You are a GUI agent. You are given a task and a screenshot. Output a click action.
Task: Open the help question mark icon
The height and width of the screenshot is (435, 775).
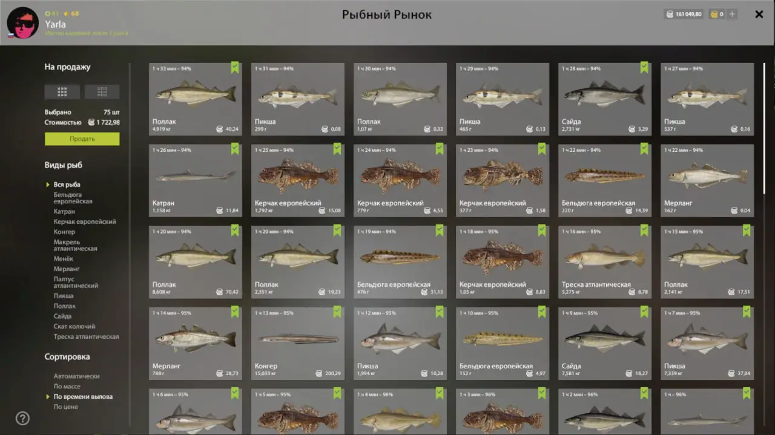pos(22,418)
